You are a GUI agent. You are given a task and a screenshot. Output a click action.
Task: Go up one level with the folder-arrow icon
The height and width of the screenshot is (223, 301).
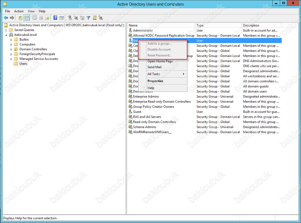[x=20, y=18]
